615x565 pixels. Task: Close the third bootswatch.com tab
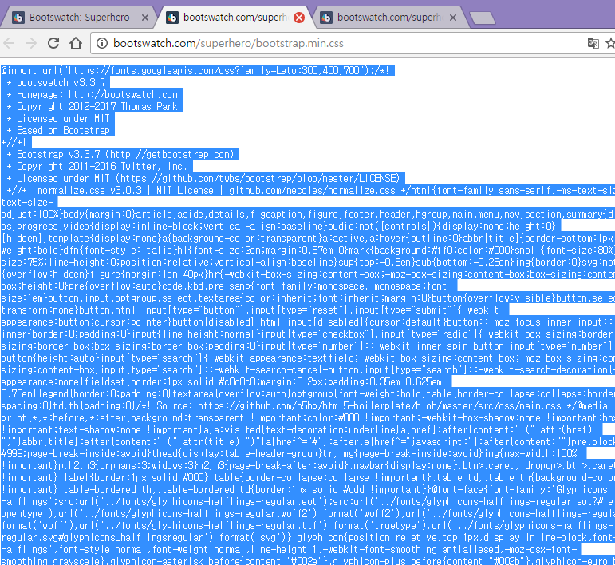point(453,18)
